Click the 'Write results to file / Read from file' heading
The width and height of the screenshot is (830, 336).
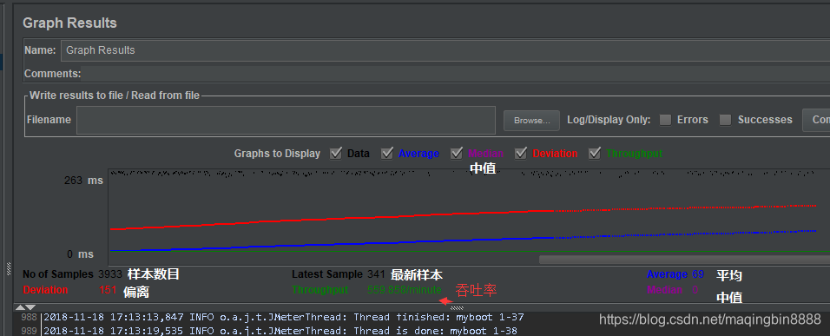(x=115, y=96)
